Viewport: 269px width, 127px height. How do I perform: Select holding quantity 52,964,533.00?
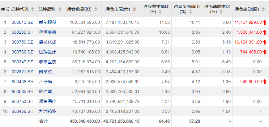[86, 92]
